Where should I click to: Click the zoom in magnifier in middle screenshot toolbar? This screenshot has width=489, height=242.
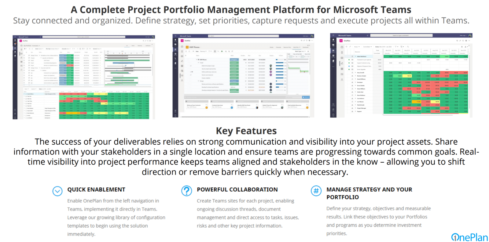point(226,51)
